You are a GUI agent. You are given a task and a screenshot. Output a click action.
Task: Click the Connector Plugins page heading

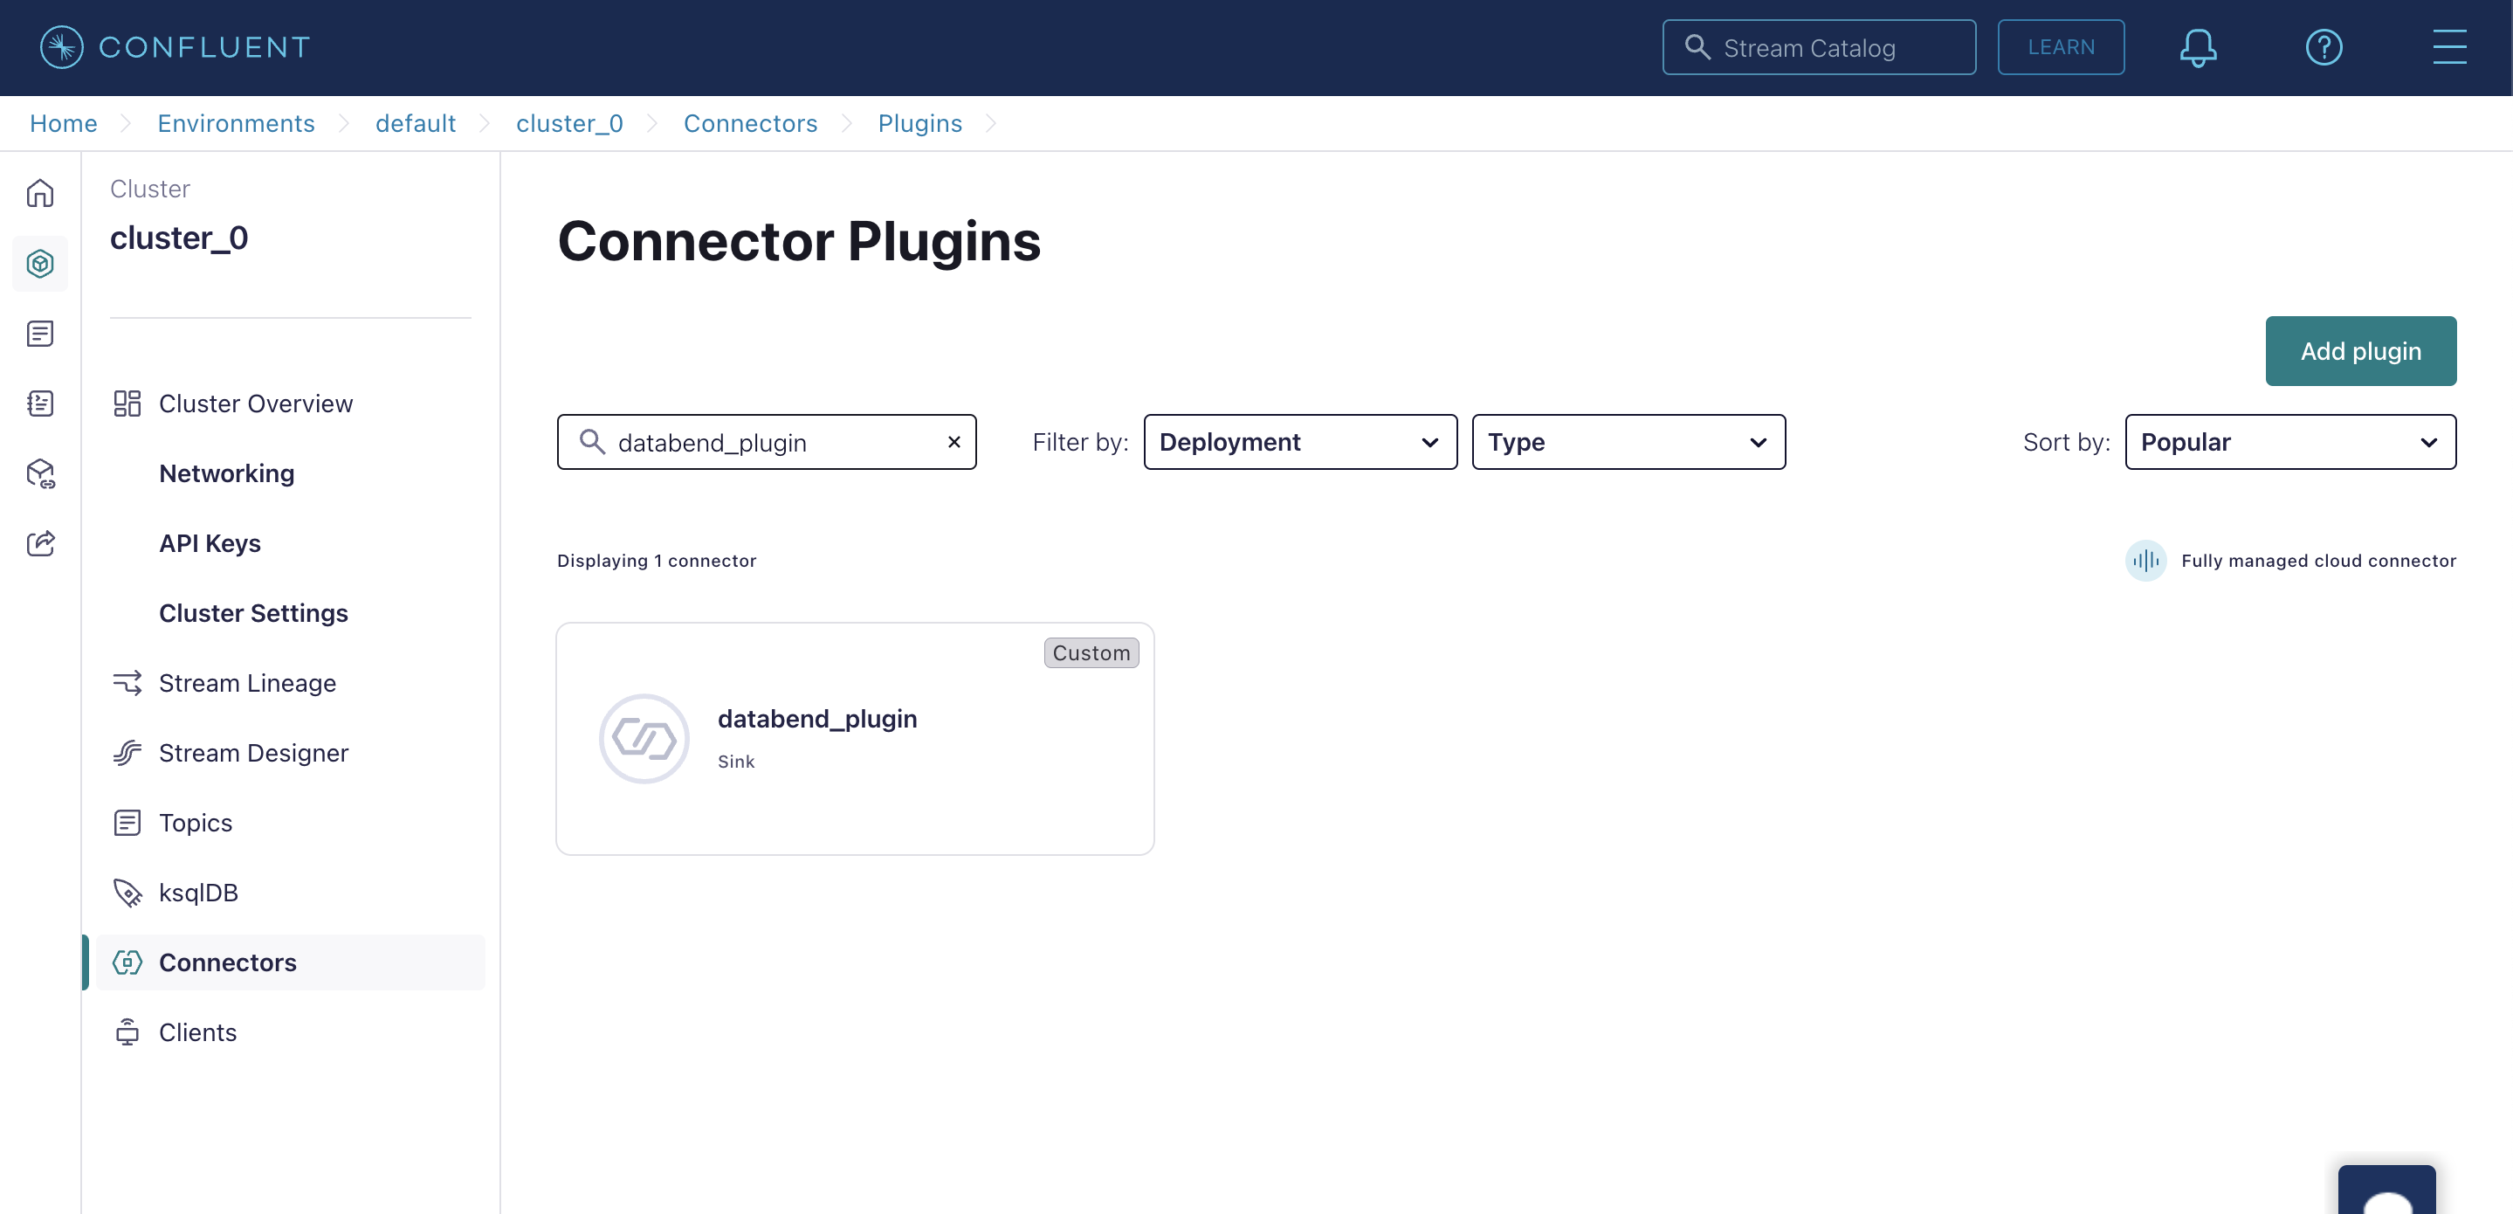click(799, 240)
